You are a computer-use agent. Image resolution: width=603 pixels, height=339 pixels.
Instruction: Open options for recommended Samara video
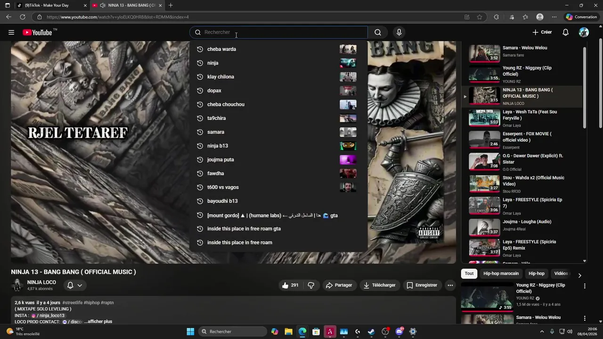[x=585, y=318]
